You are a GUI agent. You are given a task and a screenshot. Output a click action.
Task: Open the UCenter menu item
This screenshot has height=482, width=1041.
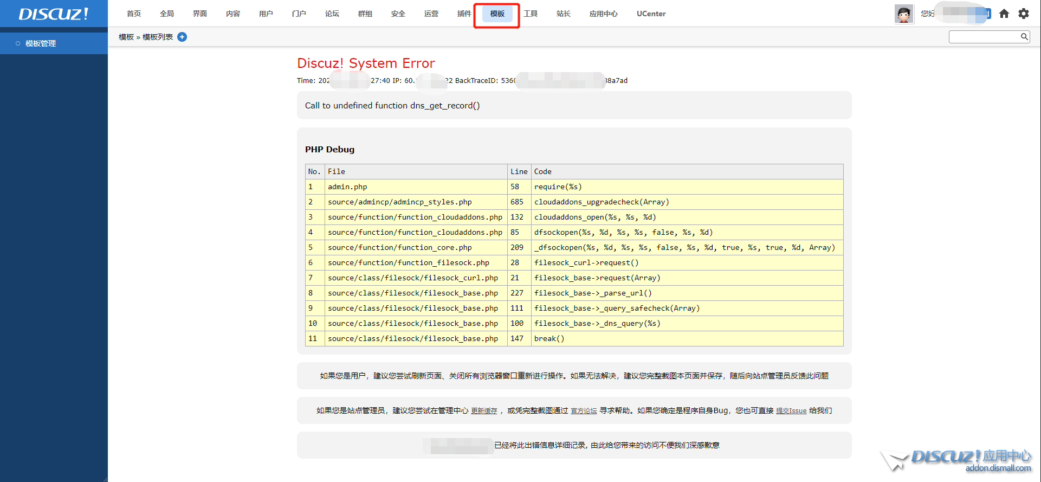[651, 14]
